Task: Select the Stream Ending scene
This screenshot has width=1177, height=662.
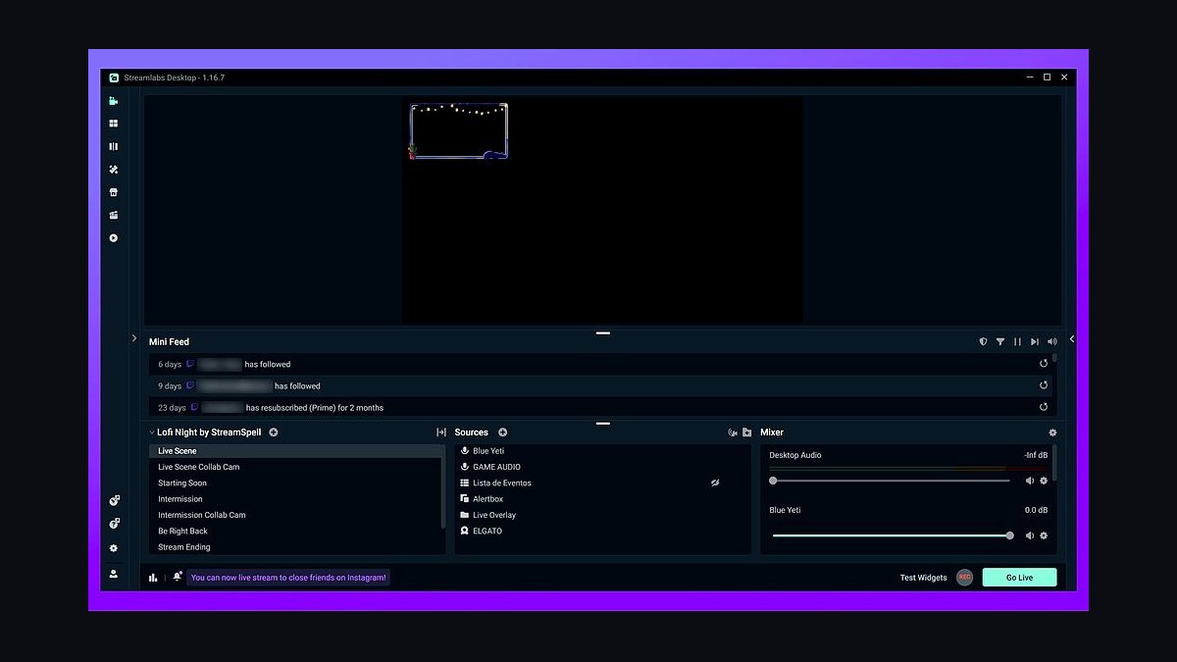Action: (296, 547)
